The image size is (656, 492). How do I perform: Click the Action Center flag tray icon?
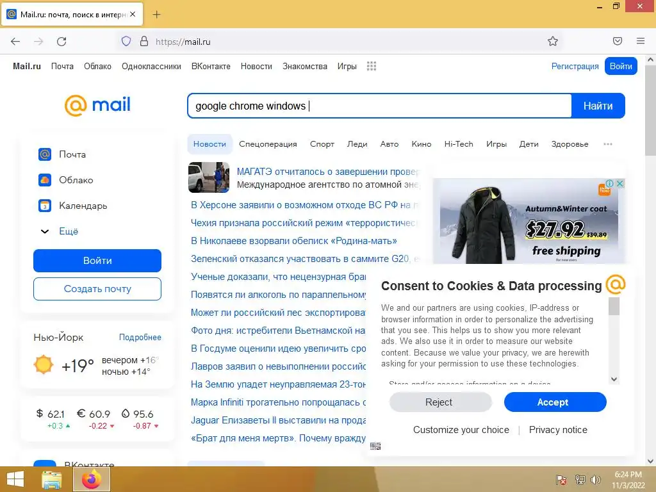(561, 480)
